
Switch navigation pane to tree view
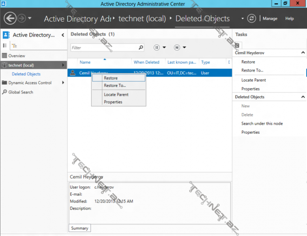(x=14, y=46)
